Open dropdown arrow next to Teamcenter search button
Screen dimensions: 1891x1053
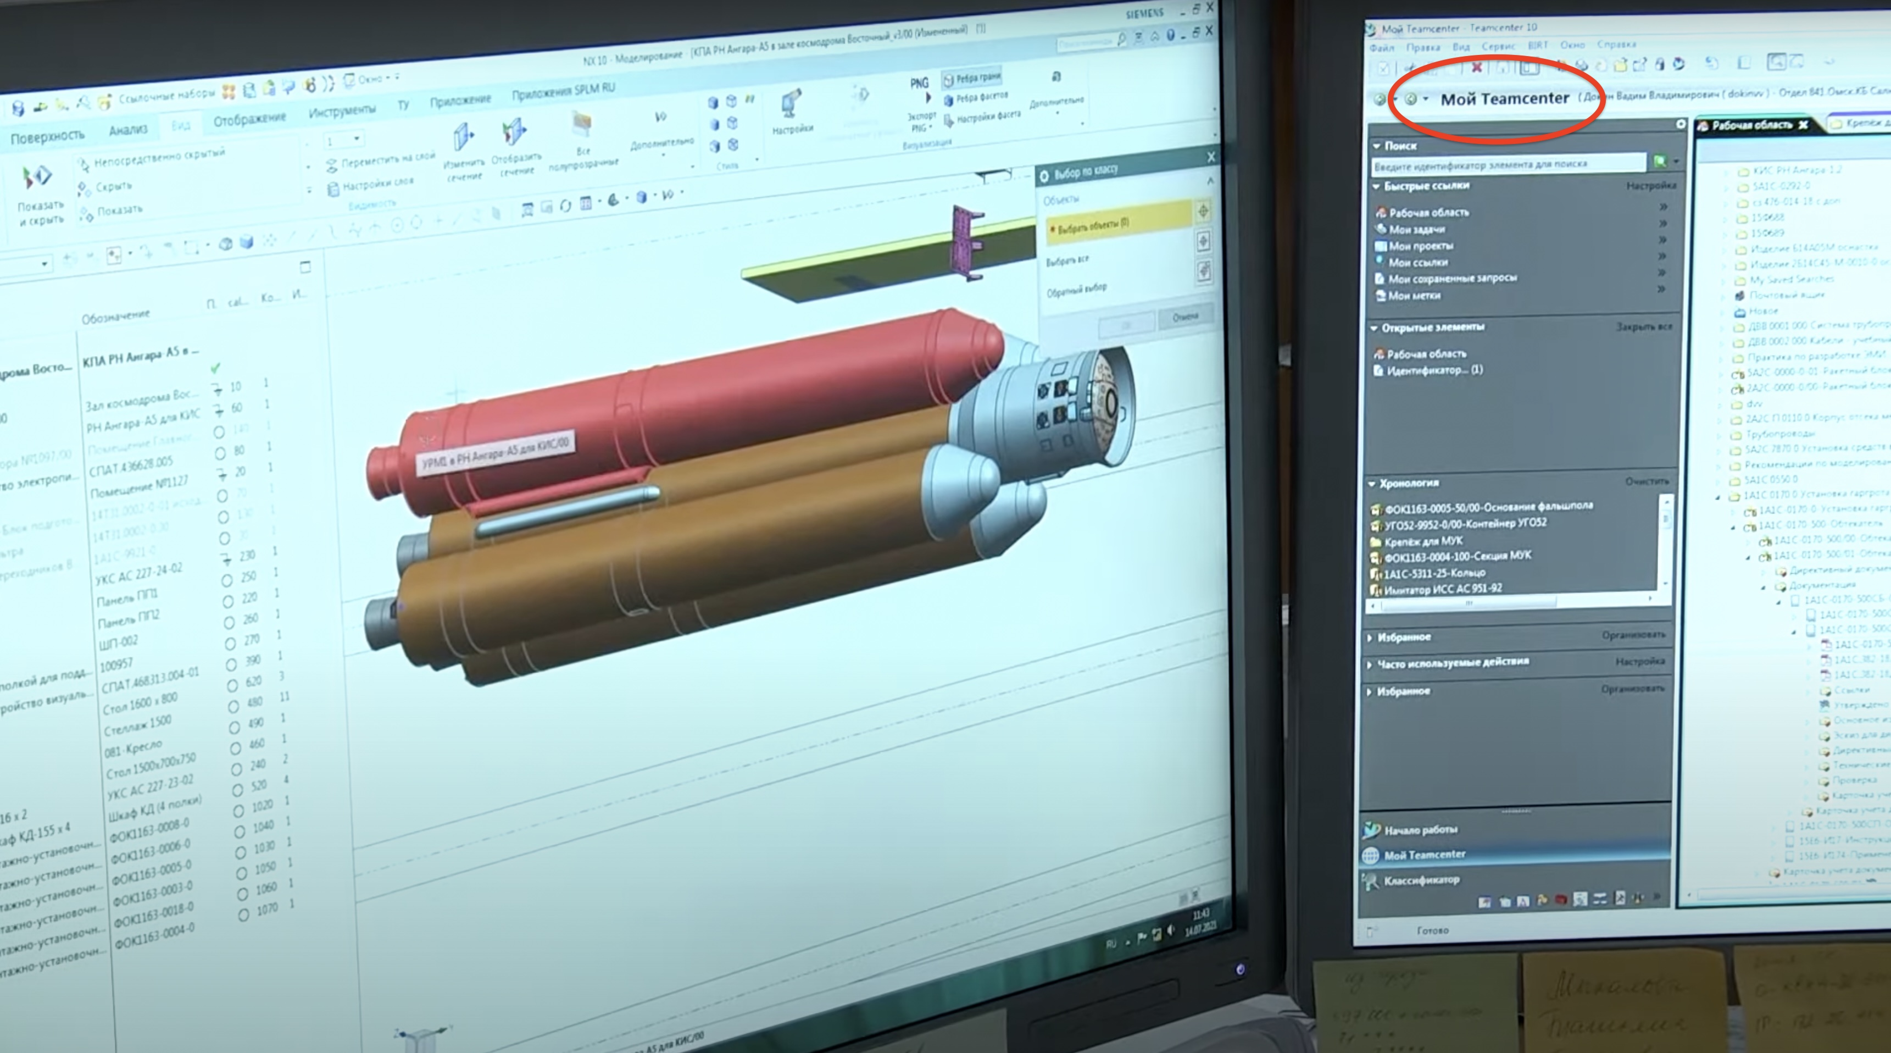[x=1676, y=162]
